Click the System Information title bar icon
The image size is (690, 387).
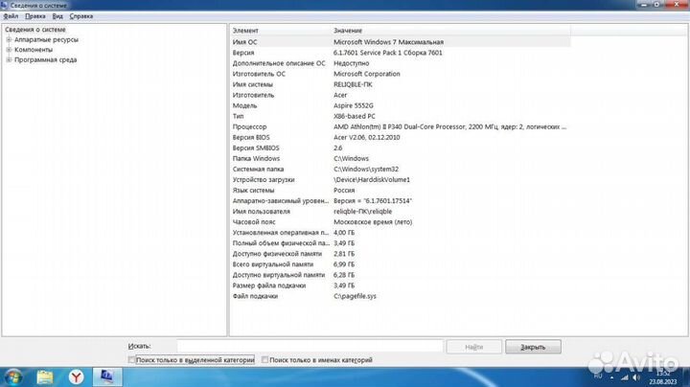click(x=4, y=5)
